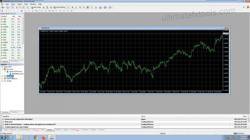Select the Cursor tool
This screenshot has height=140, width=250.
pos(2,11)
